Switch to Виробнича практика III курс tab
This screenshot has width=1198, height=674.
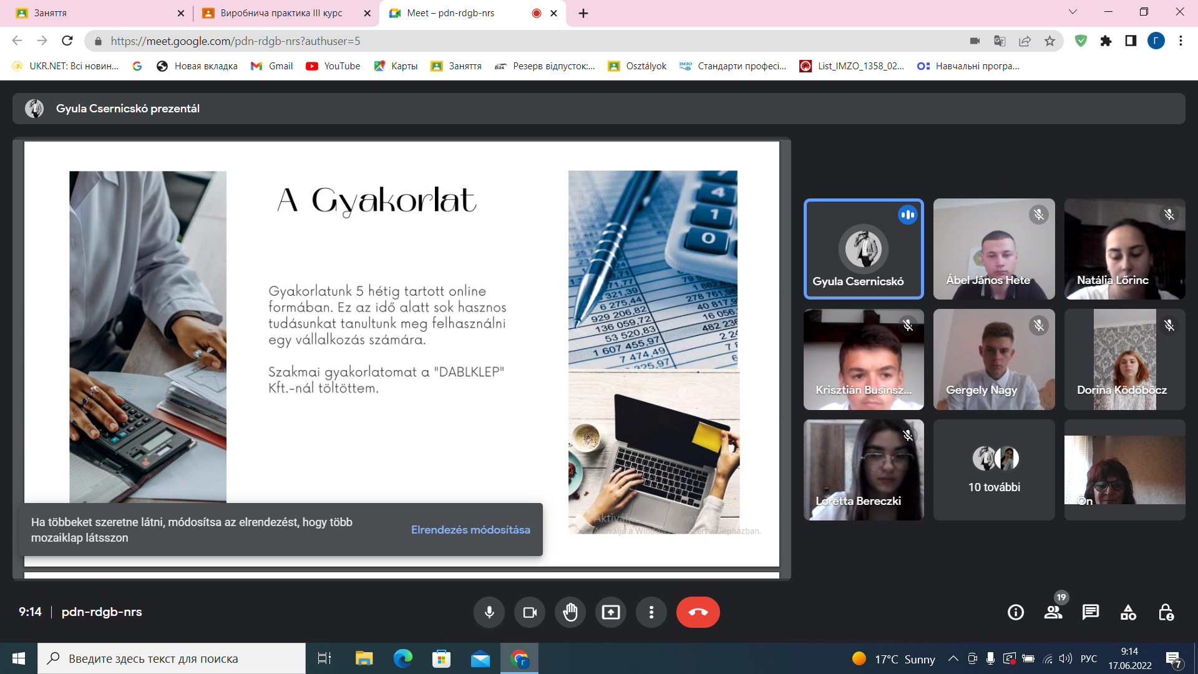pyautogui.click(x=281, y=13)
